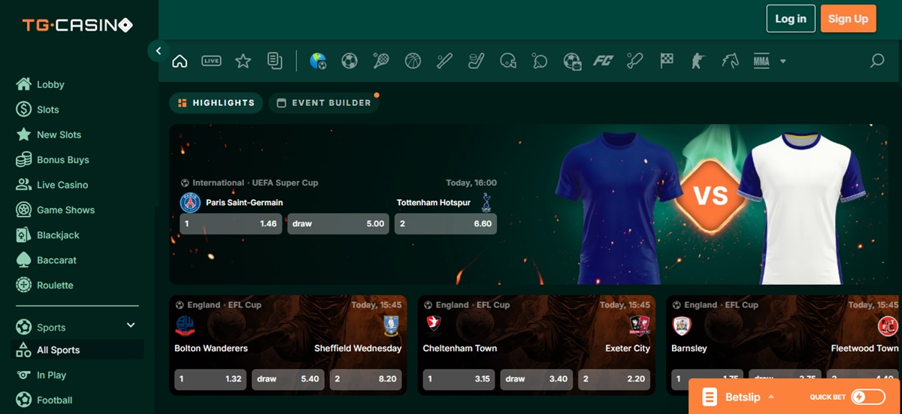Bet on Bolton Wanderers win at 1.32
The height and width of the screenshot is (414, 902).
tap(210, 379)
